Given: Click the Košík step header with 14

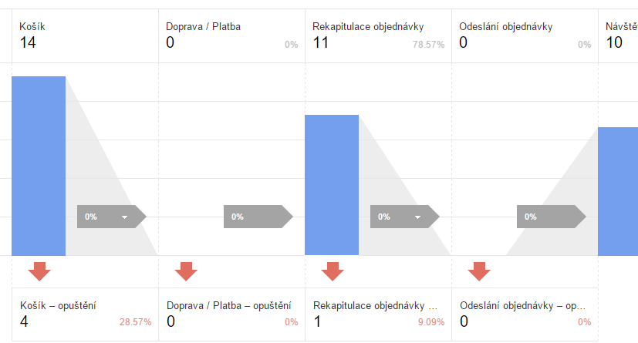Looking at the screenshot, I should point(85,35).
